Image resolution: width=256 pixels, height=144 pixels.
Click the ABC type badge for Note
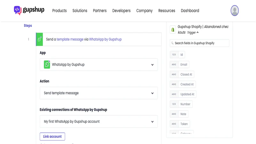click(x=174, y=114)
